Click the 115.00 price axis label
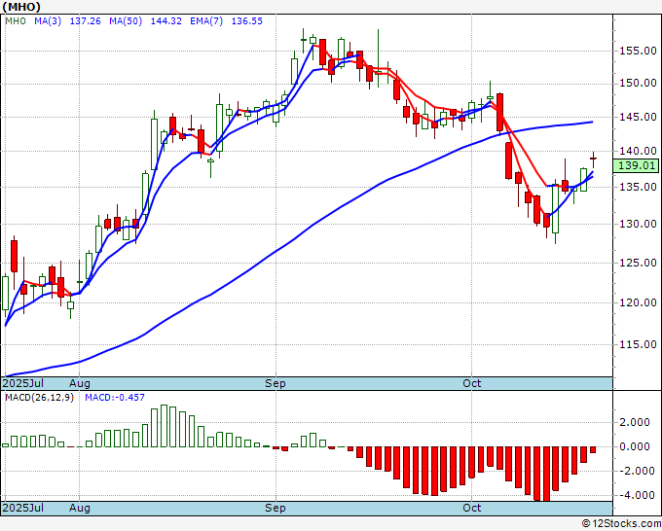 coord(638,344)
